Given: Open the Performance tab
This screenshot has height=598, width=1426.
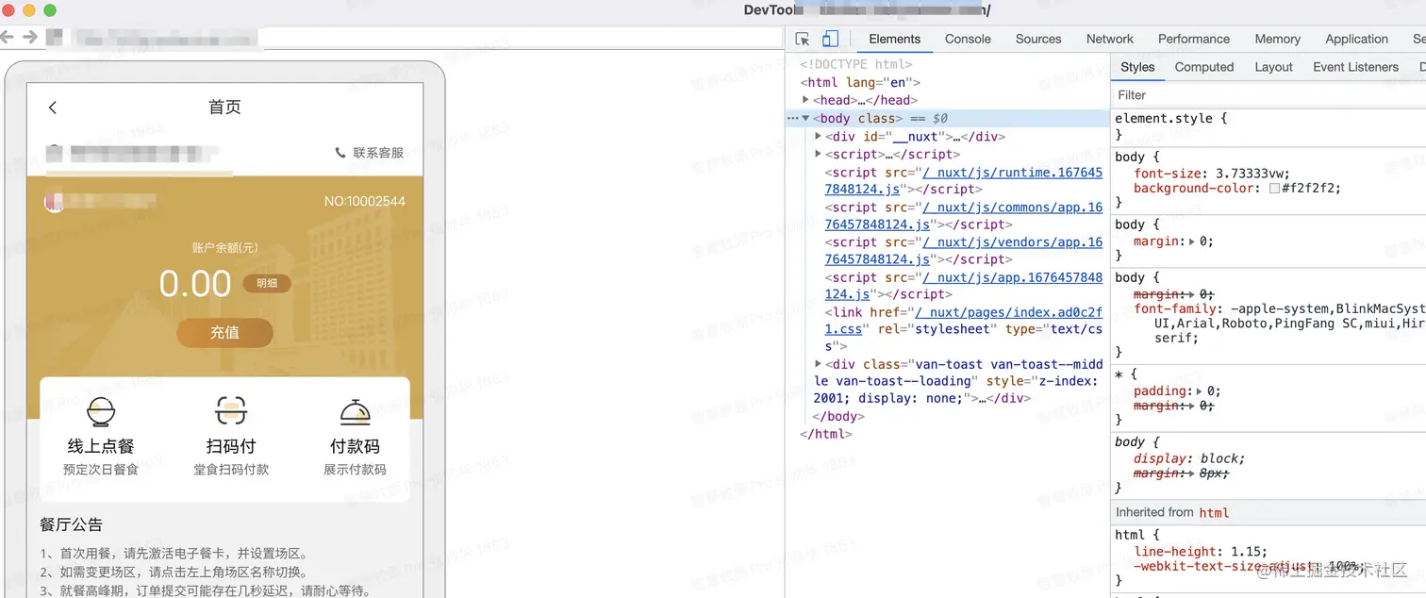Looking at the screenshot, I should (1194, 39).
